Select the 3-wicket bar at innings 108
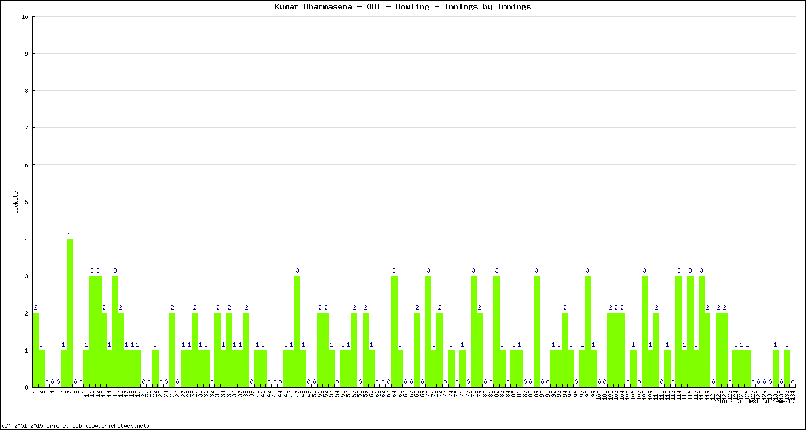The width and height of the screenshot is (806, 430). (645, 332)
